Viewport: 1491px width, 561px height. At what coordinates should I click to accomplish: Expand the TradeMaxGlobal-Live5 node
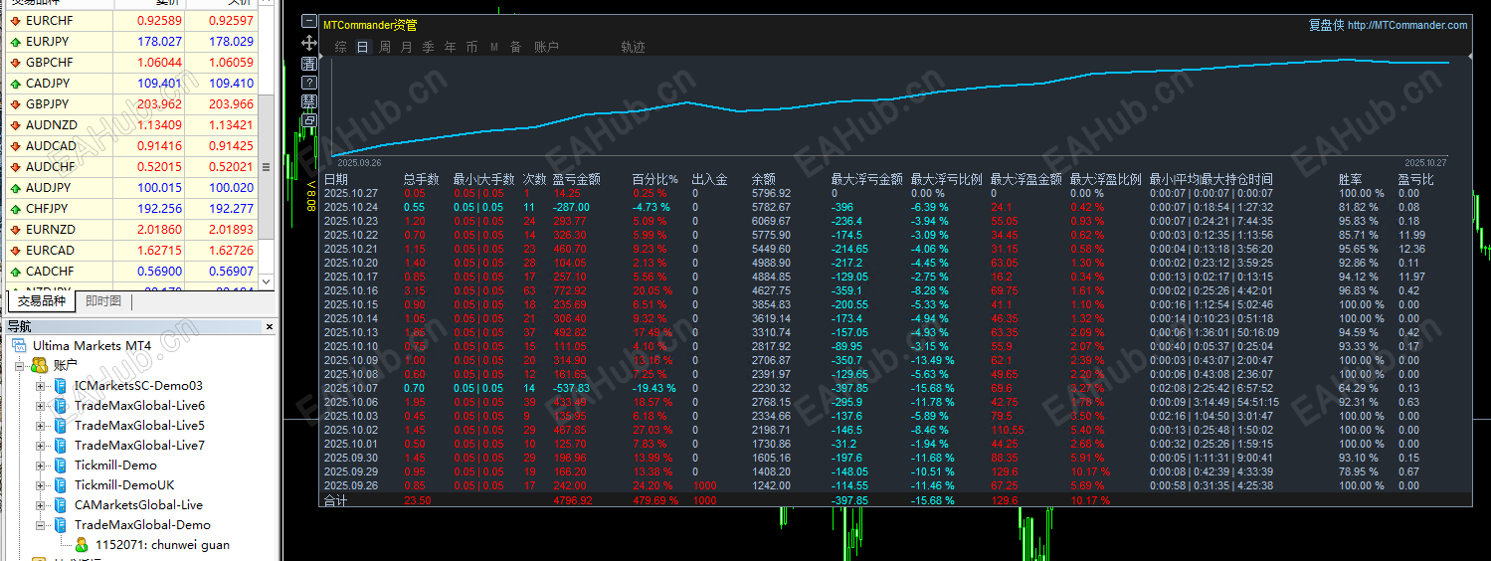pyautogui.click(x=41, y=426)
